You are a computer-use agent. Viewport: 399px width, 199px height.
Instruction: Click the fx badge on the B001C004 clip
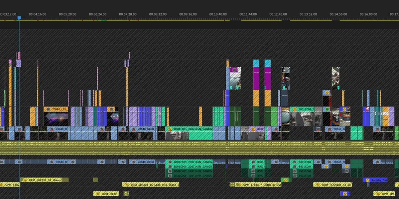pos(294,109)
